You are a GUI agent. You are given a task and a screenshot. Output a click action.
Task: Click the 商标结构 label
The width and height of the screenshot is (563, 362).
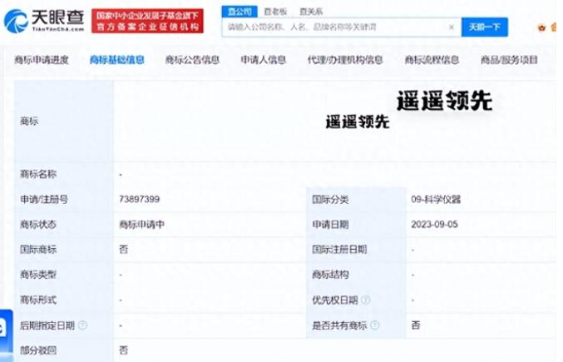(330, 275)
